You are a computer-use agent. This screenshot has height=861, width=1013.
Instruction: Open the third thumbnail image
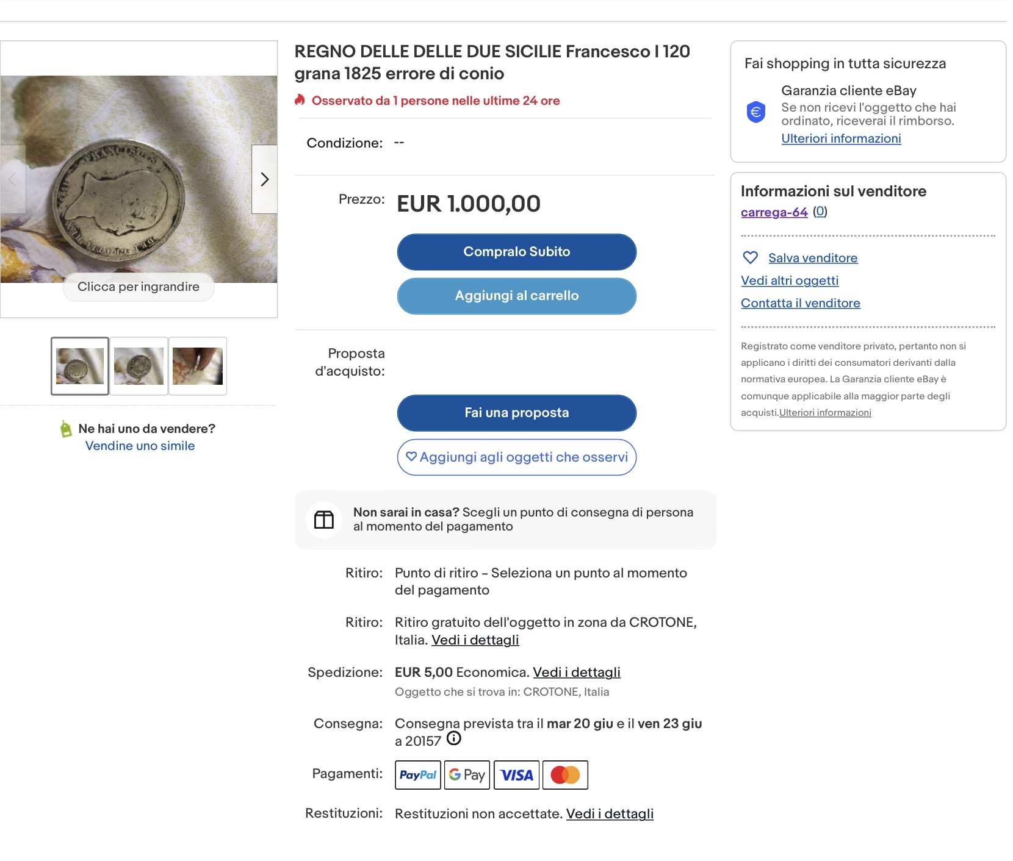pos(197,366)
